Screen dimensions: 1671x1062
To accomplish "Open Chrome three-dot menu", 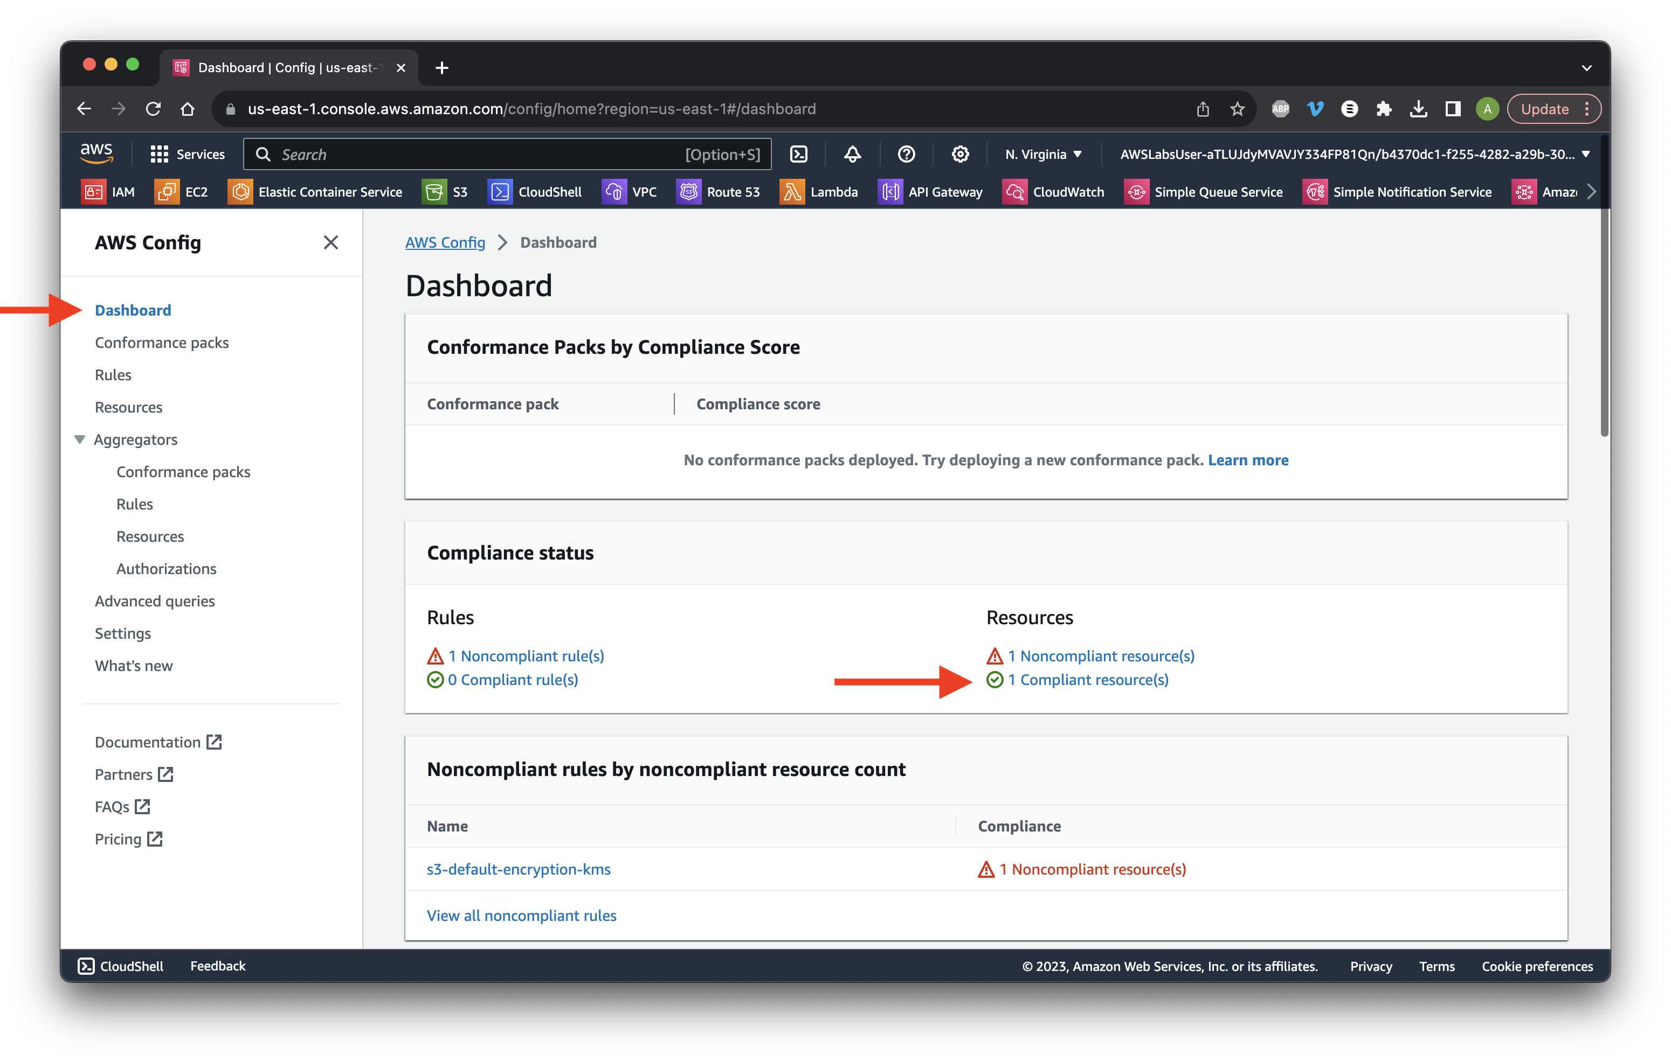I will 1587,109.
